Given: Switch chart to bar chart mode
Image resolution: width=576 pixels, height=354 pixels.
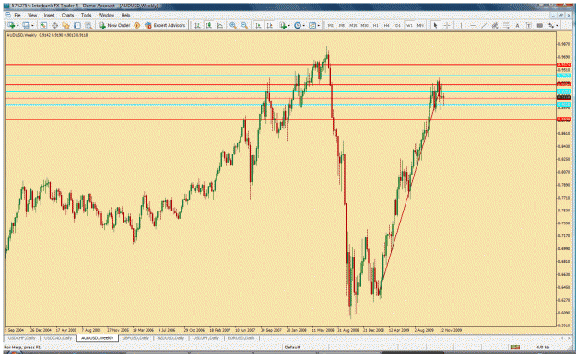Looking at the screenshot, I should pyautogui.click(x=197, y=26).
